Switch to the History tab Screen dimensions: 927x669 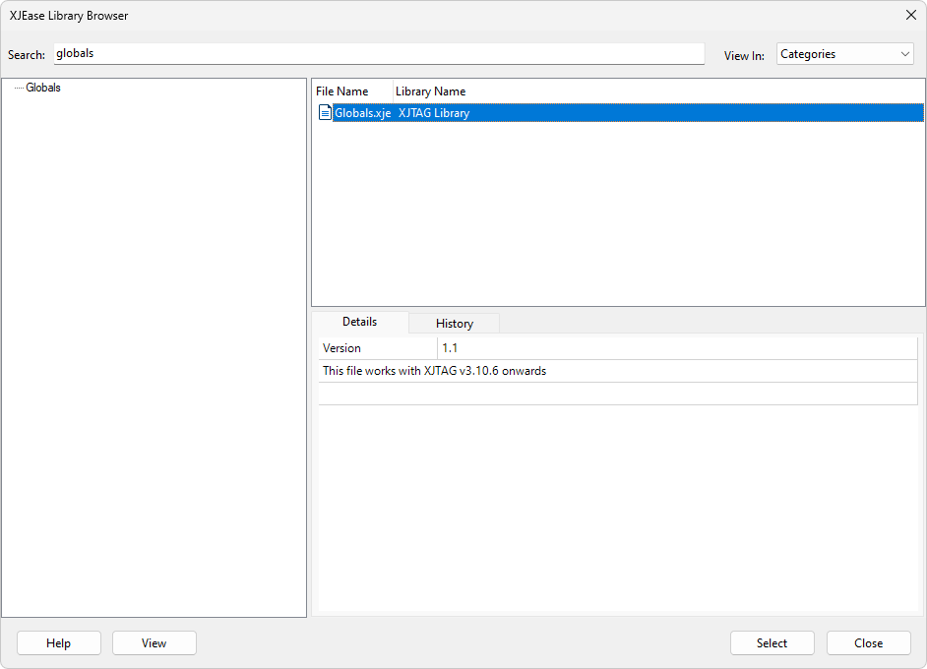pos(455,323)
